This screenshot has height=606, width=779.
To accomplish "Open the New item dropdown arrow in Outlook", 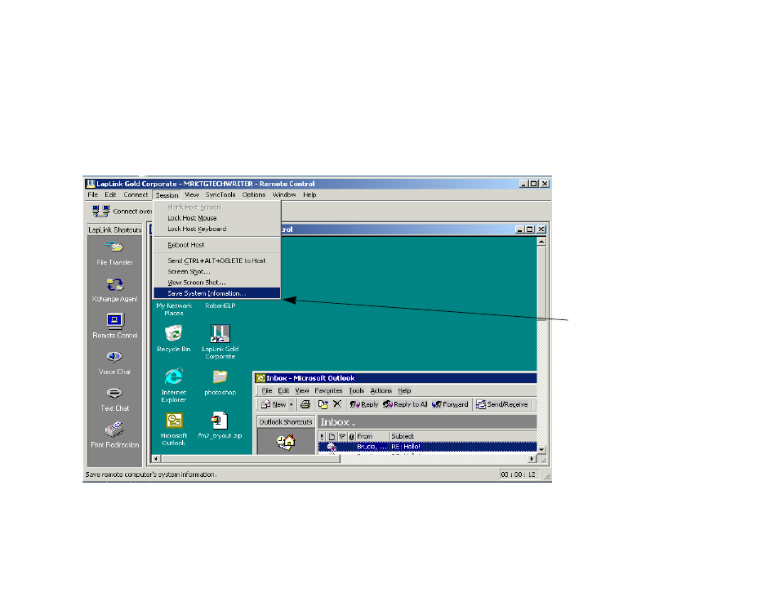I will (292, 405).
